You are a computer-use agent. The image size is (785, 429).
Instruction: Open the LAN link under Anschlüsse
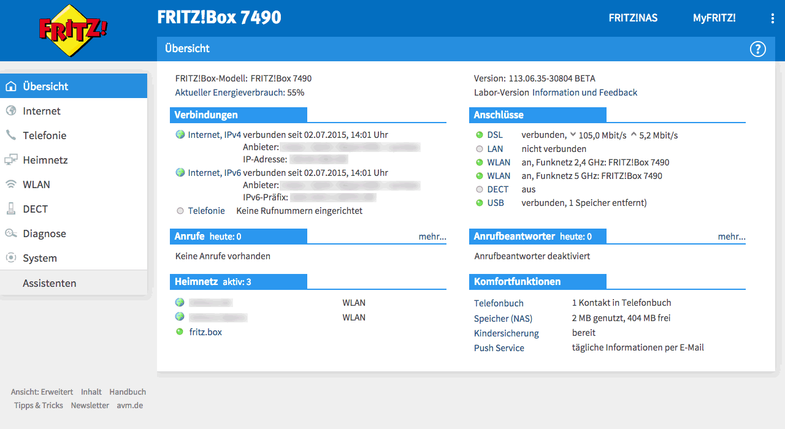click(x=495, y=149)
